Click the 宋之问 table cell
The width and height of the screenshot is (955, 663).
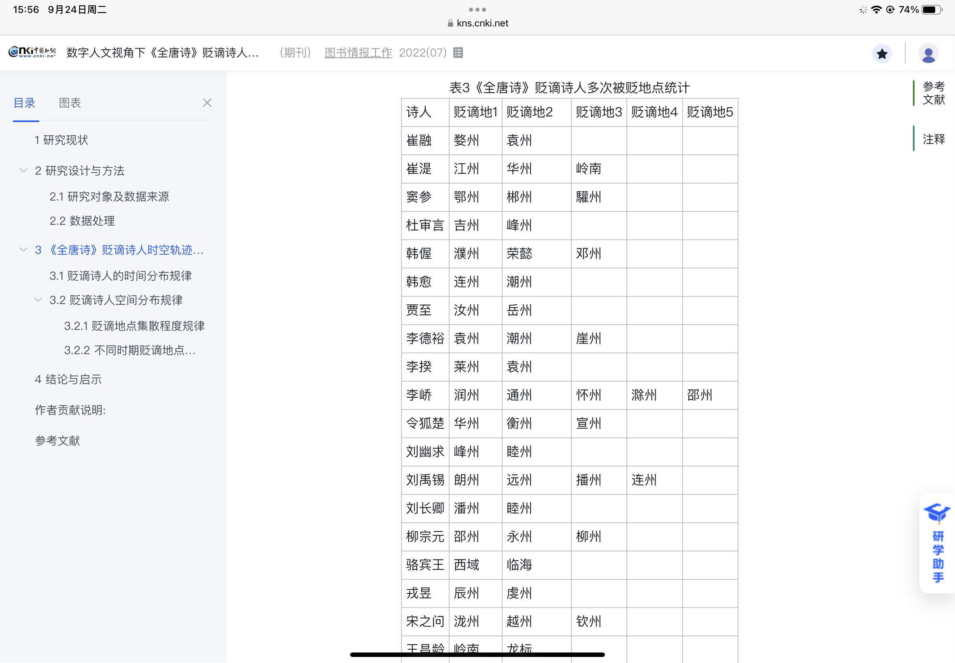coord(425,621)
